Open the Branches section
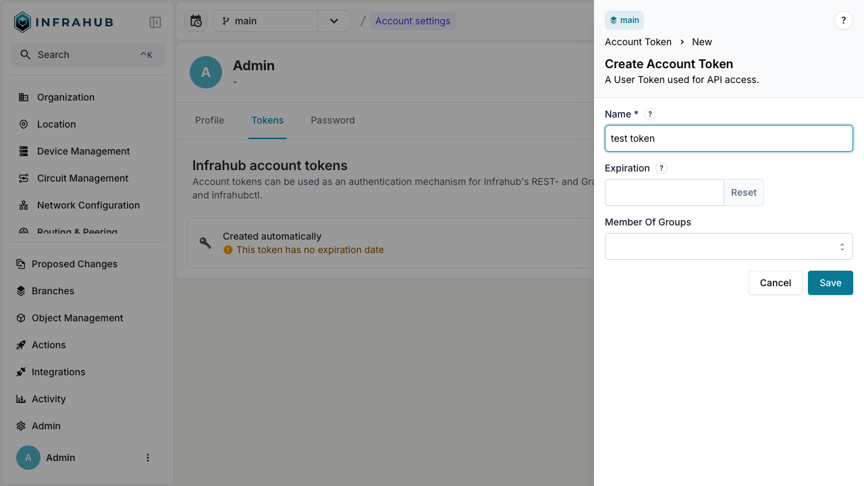864x486 pixels. [52, 291]
